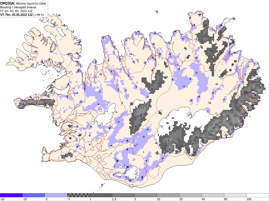Screen dimensions: 269x201
Task: Click the '9' value on the southern glacier
Action: (187, 151)
